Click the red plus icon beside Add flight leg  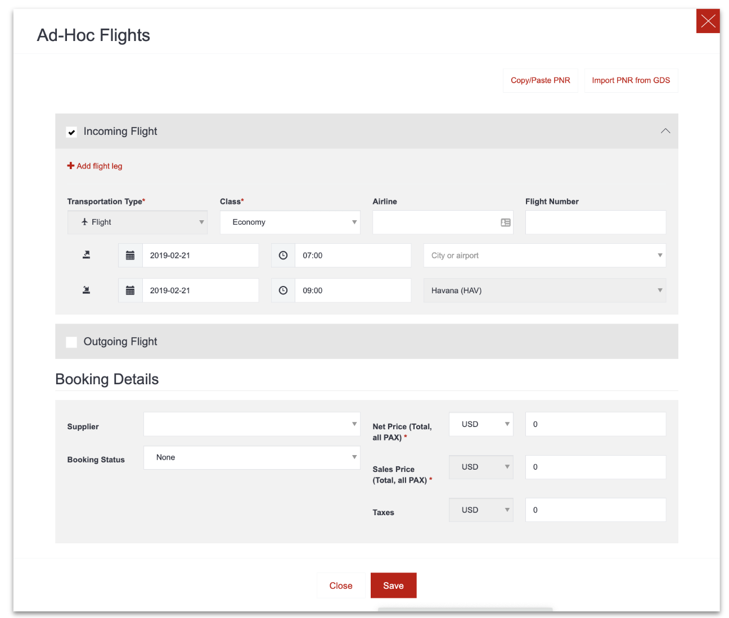[71, 166]
